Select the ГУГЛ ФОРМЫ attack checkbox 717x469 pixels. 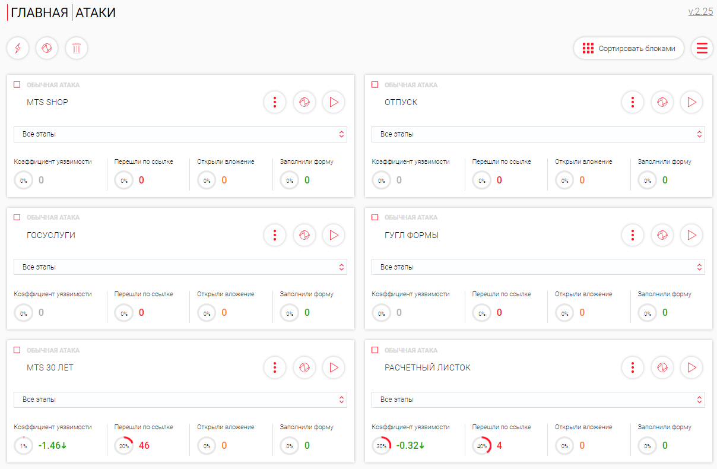tap(375, 217)
